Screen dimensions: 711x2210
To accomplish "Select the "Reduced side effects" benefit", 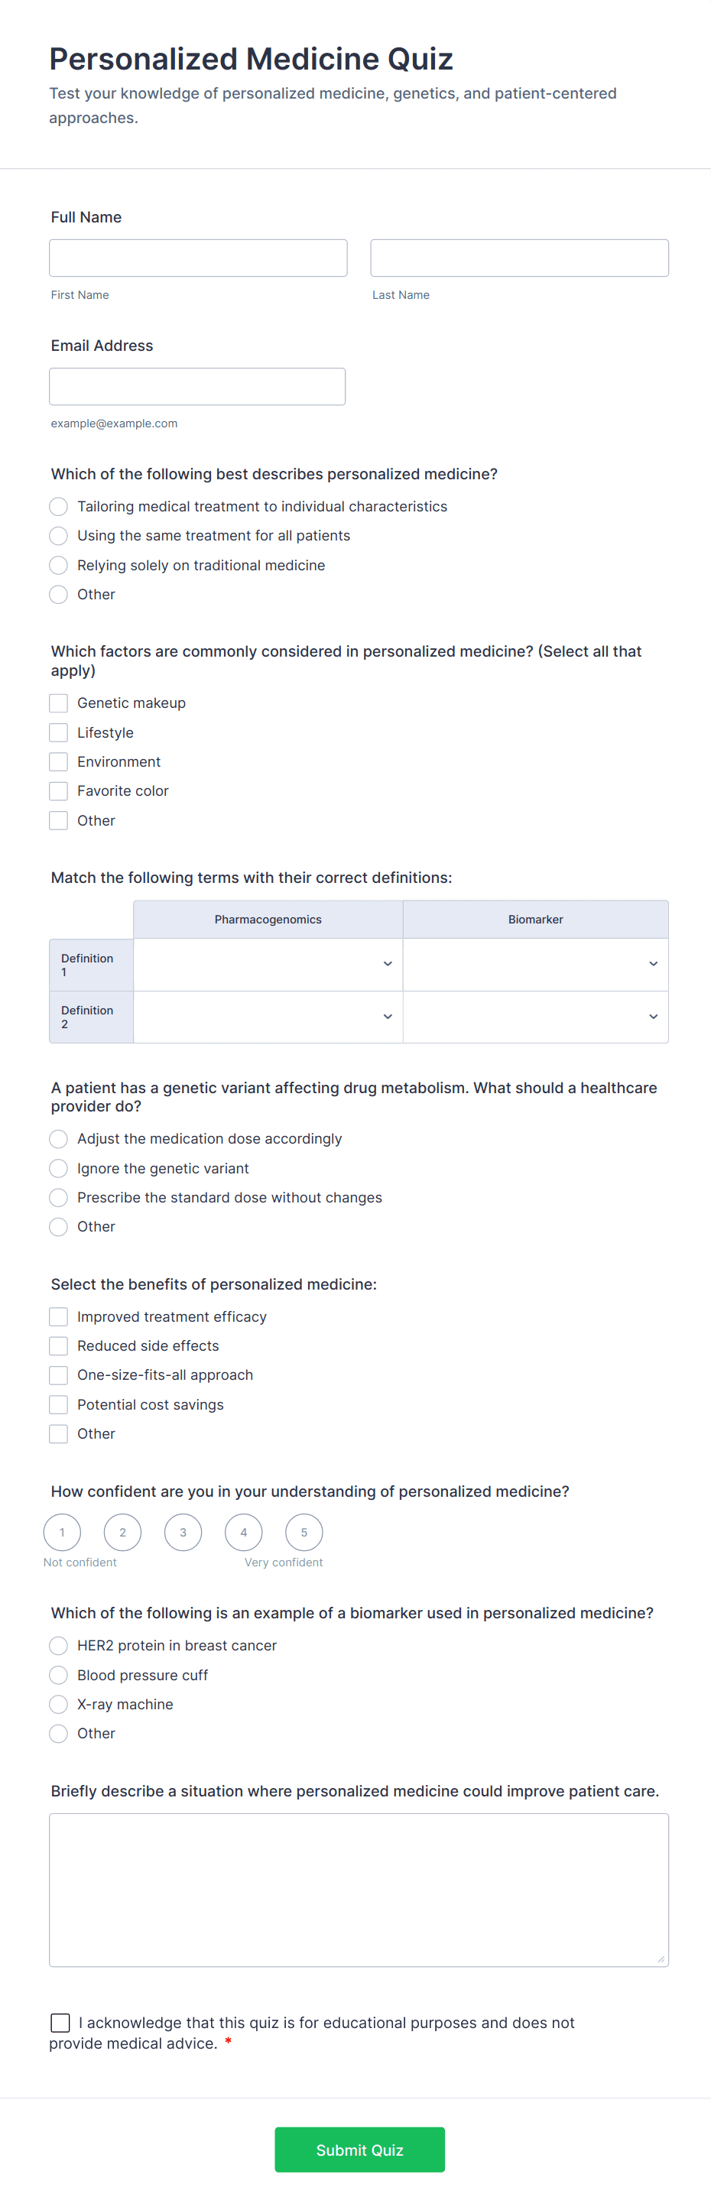I will point(57,1345).
